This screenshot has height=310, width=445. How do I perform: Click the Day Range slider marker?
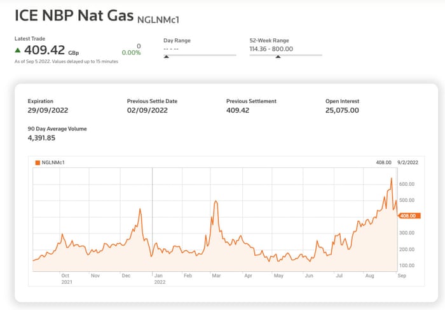167,57
